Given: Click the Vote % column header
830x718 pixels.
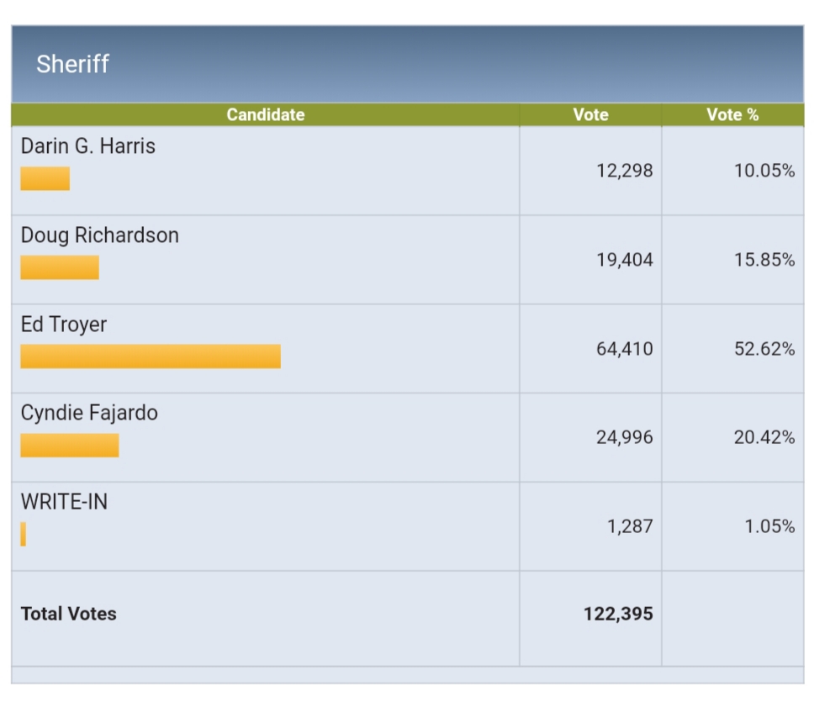Looking at the screenshot, I should pos(732,114).
